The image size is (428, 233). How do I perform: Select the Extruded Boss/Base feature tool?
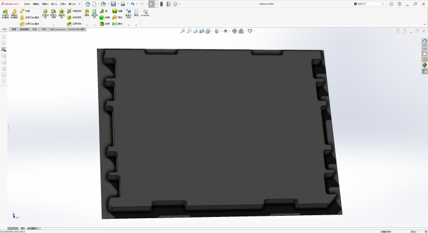(x=5, y=13)
